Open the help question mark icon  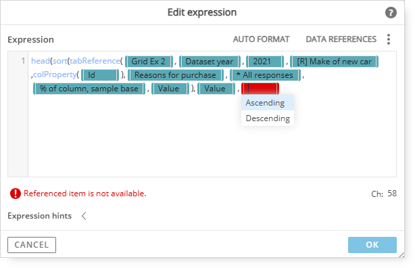coord(391,12)
